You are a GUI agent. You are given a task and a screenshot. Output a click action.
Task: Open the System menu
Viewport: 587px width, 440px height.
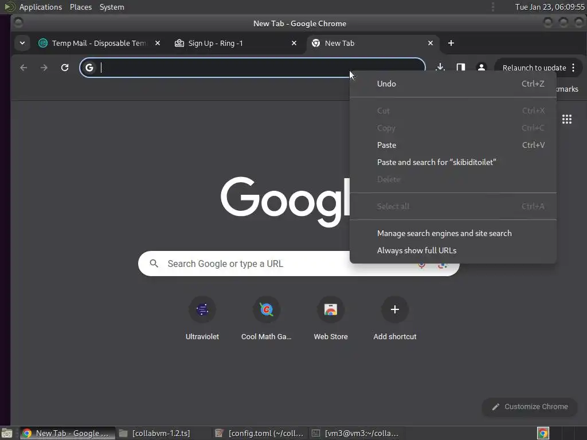(112, 7)
